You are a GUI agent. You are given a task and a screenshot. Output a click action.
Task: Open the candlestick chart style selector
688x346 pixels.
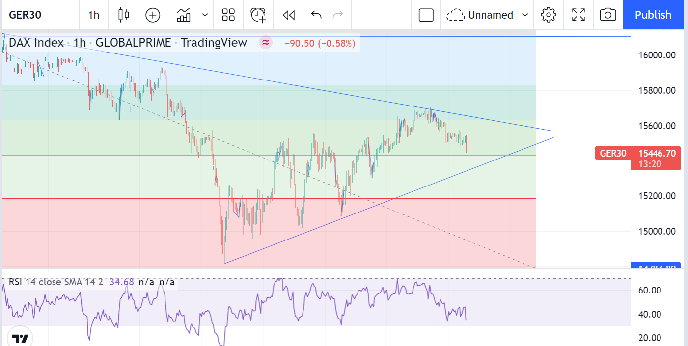(123, 15)
